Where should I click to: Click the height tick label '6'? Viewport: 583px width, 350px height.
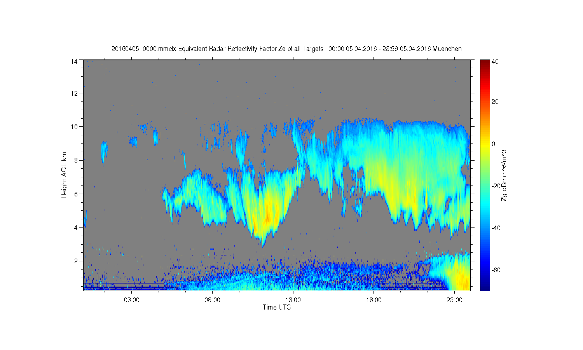[x=76, y=194]
